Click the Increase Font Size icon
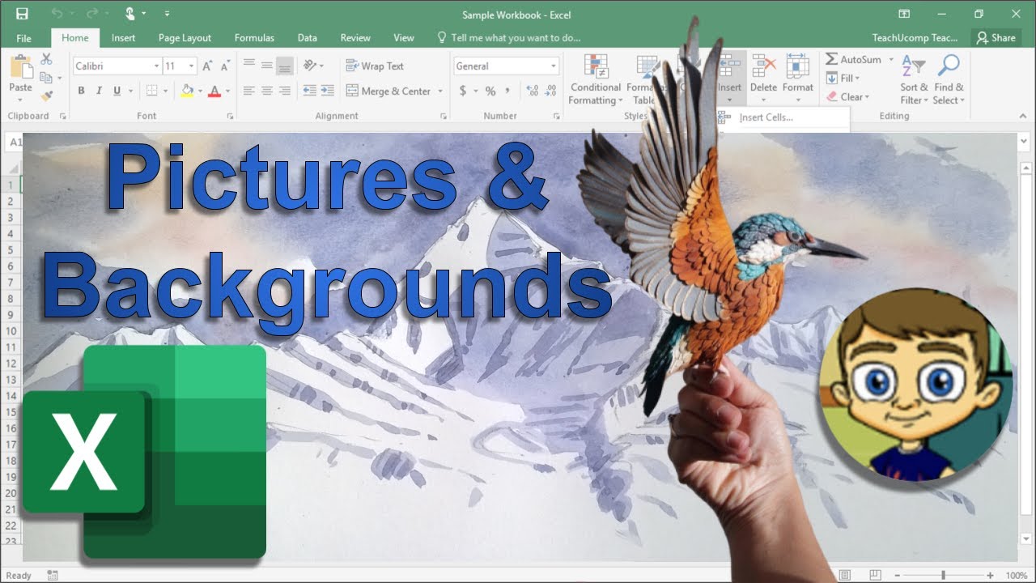The image size is (1036, 583). pos(207,66)
